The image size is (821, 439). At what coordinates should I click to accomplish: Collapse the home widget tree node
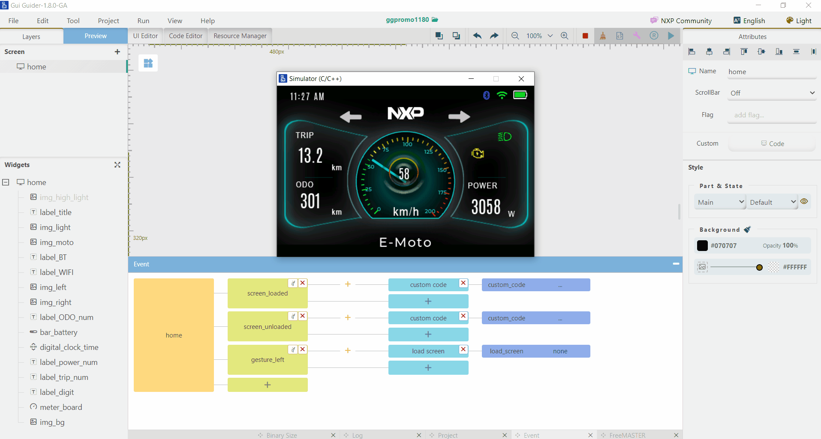[x=6, y=182]
